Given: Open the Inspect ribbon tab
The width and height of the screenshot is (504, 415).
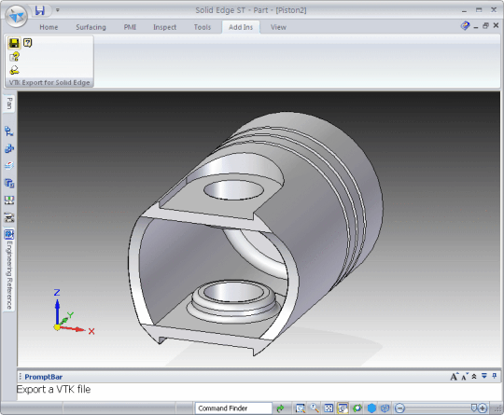Looking at the screenshot, I should click(164, 27).
